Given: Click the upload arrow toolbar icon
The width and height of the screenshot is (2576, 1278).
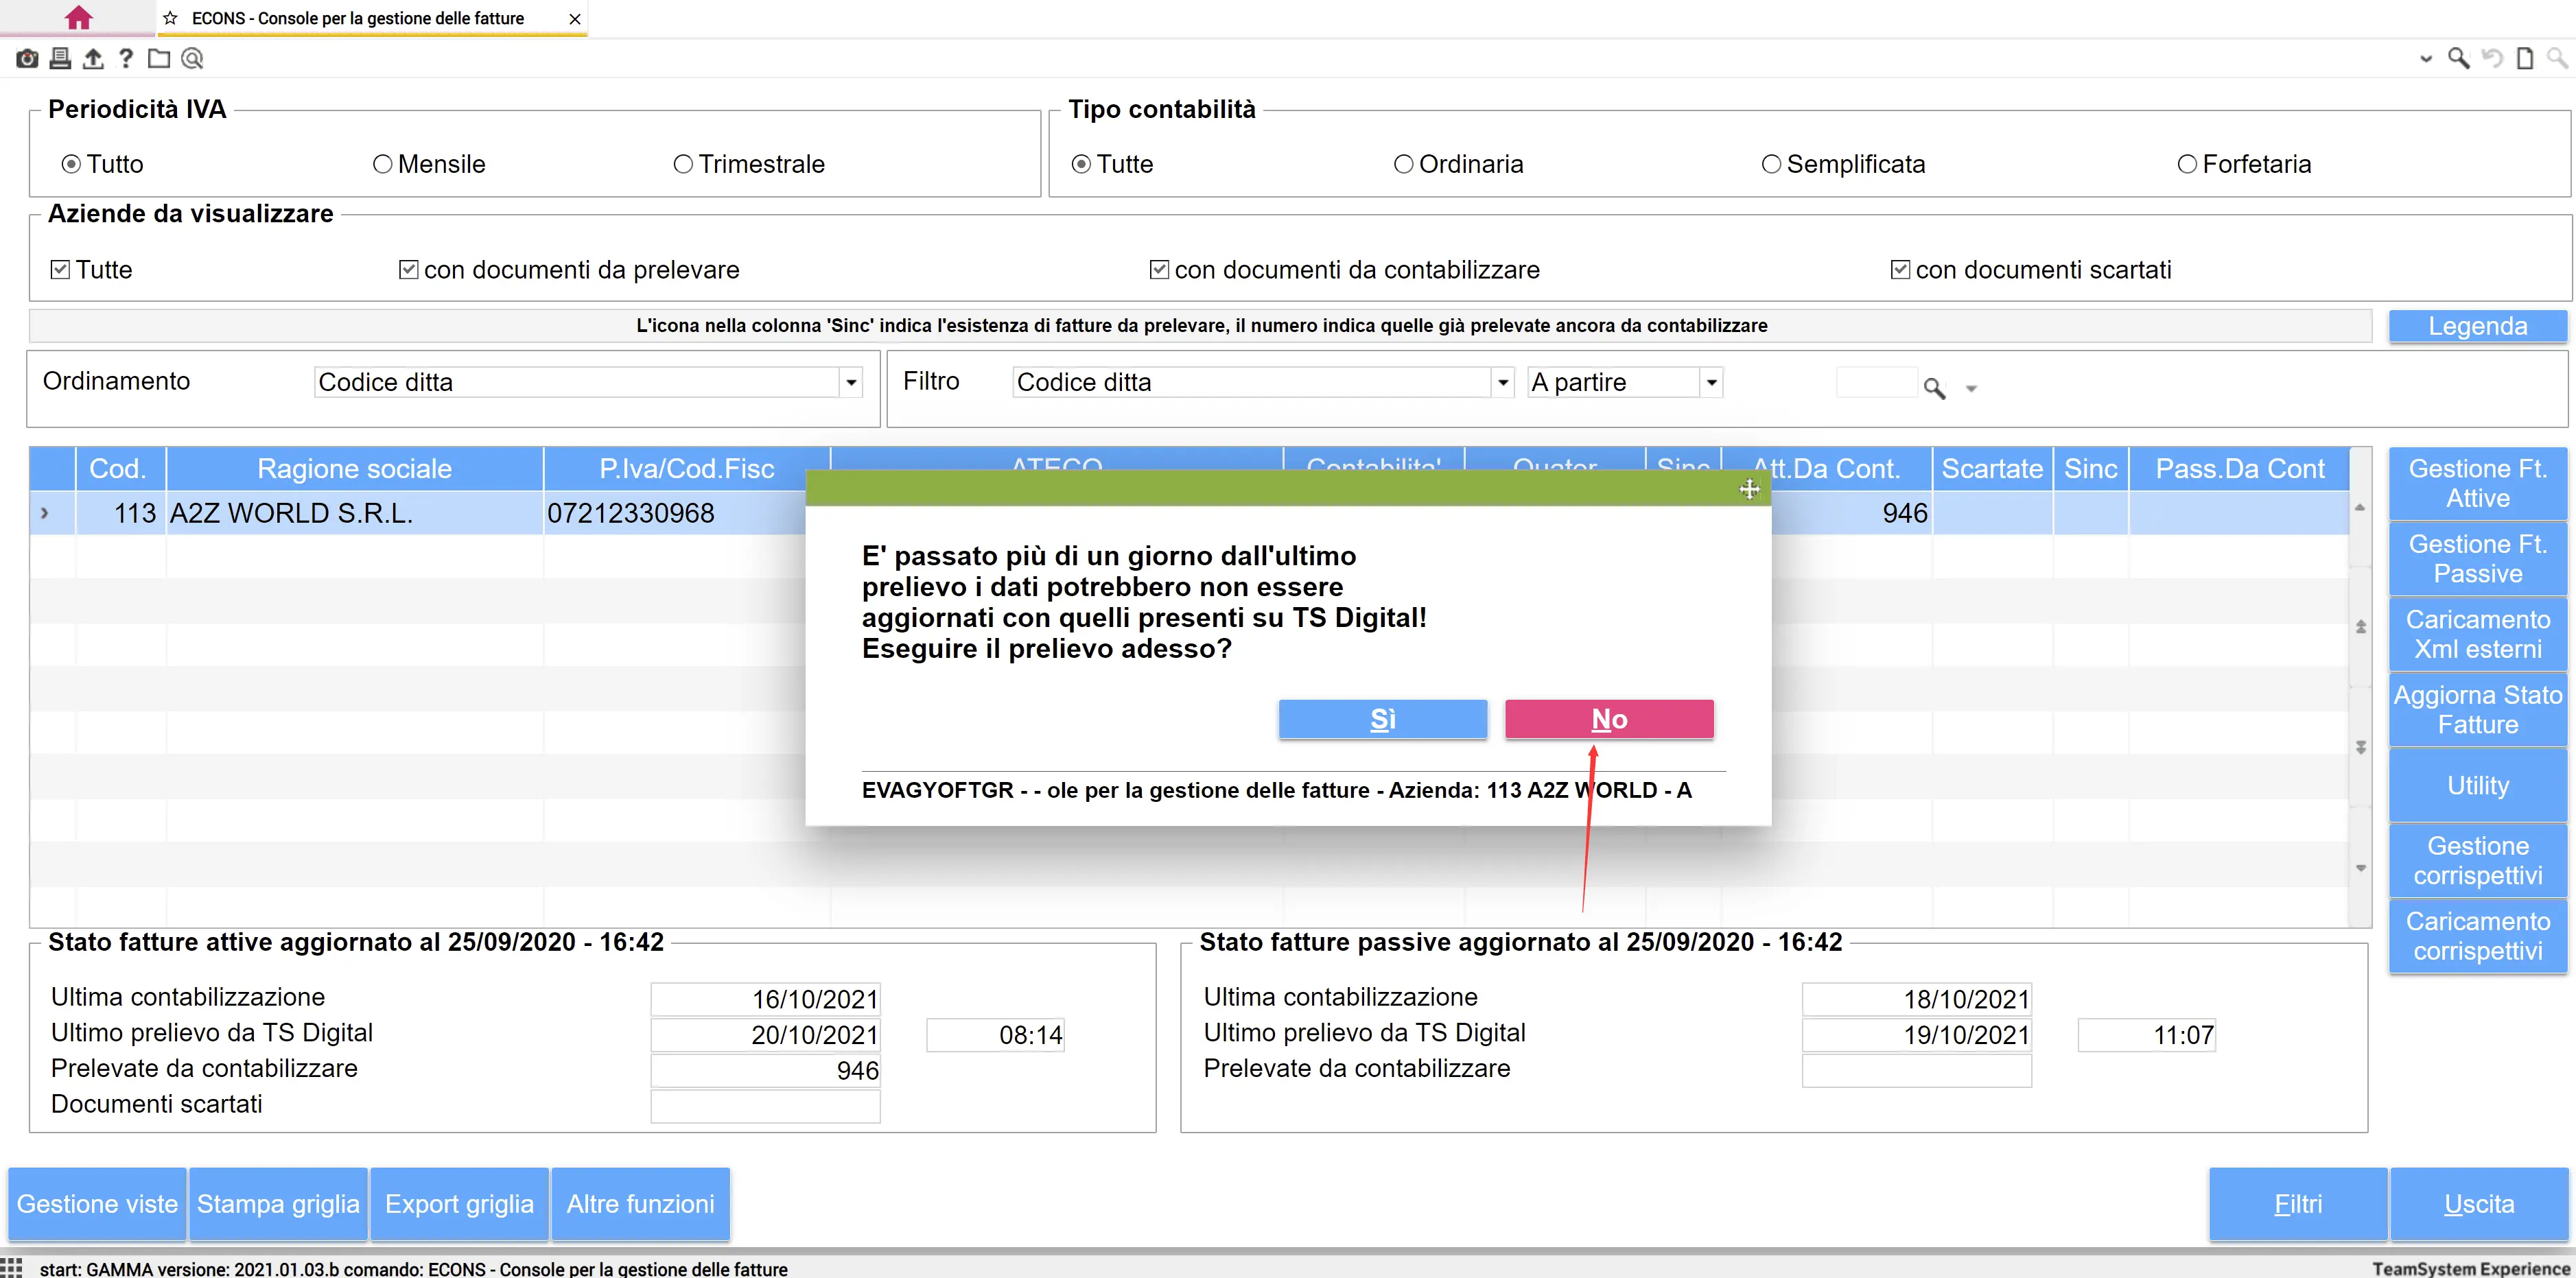Looking at the screenshot, I should (93, 59).
